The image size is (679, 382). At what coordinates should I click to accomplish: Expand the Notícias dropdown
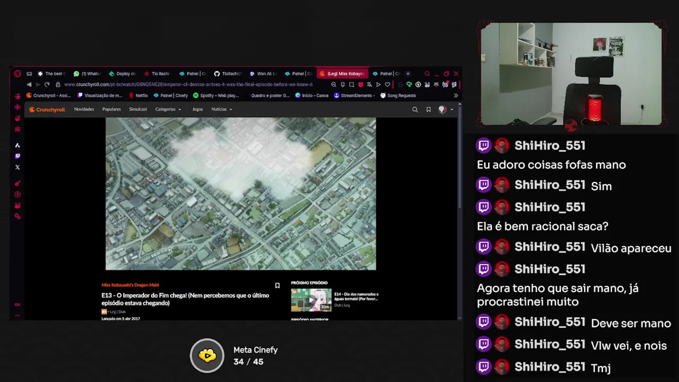221,109
